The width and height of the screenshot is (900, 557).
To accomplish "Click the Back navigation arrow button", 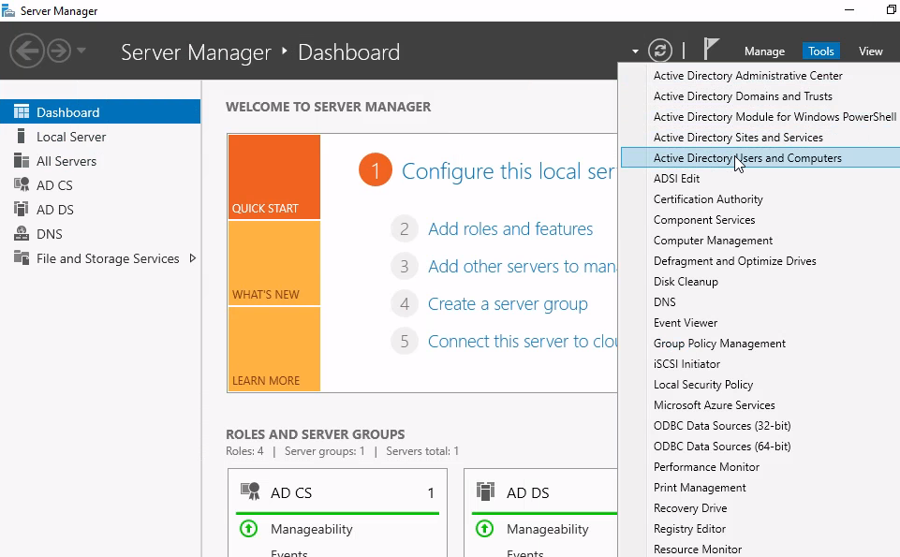I will click(27, 51).
